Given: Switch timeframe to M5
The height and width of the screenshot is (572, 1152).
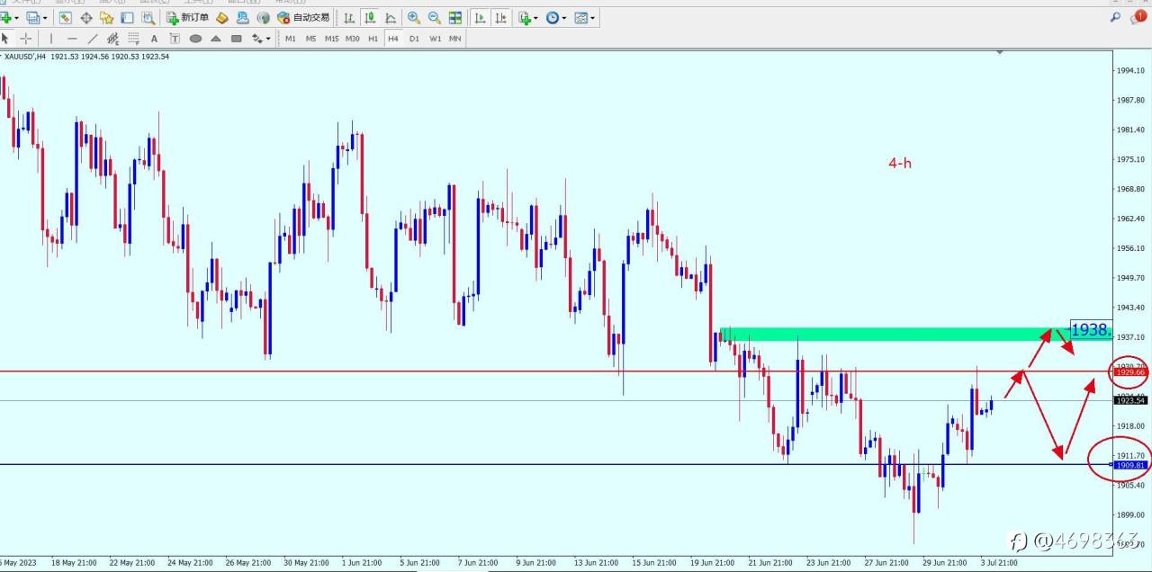Looking at the screenshot, I should (x=311, y=39).
